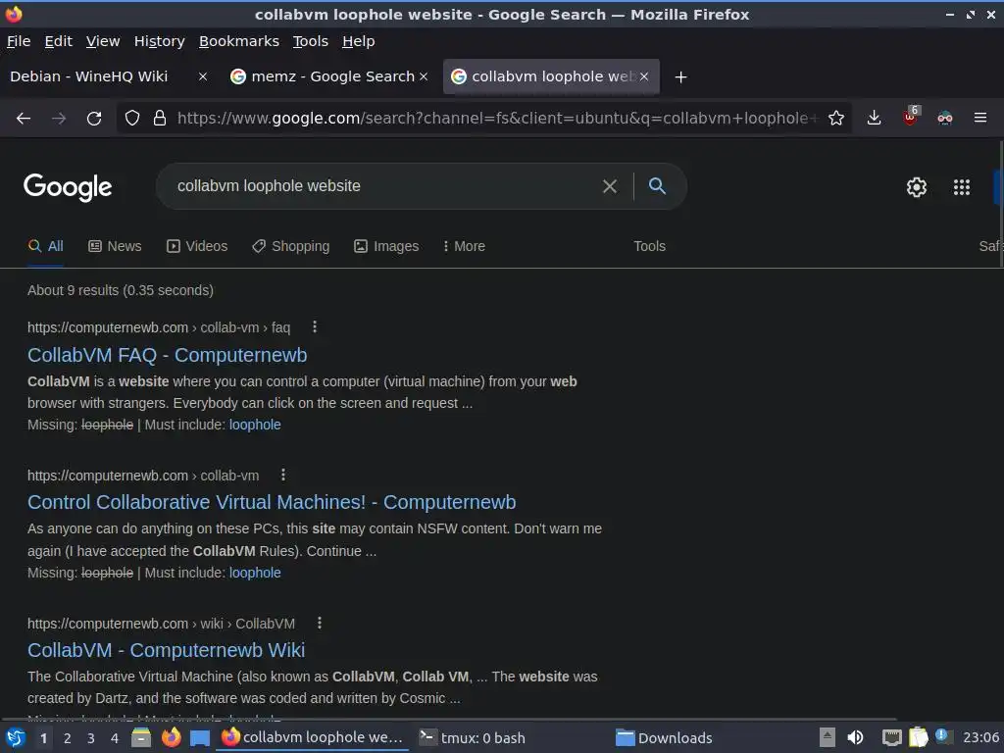Image resolution: width=1004 pixels, height=753 pixels.
Task: Select the Images search filter
Action: [x=386, y=246]
